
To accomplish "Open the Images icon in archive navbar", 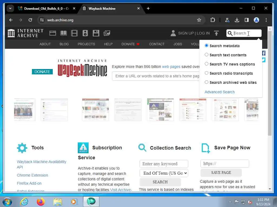I will 107,33.
